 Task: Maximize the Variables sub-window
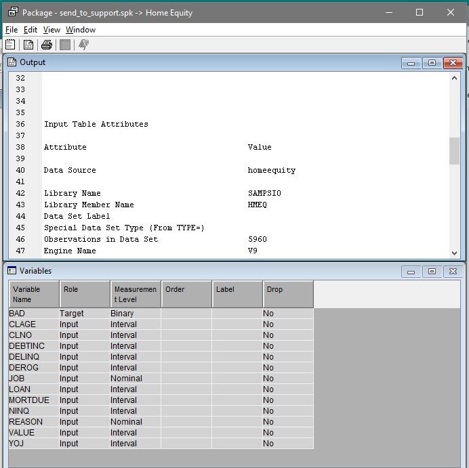432,272
